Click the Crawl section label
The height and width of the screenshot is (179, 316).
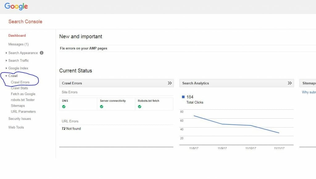pos(13,76)
